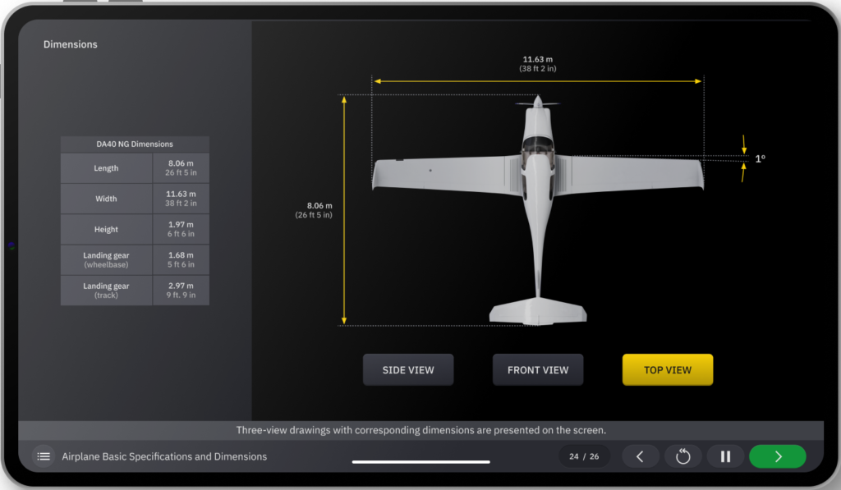Switch to Front View

coord(538,370)
